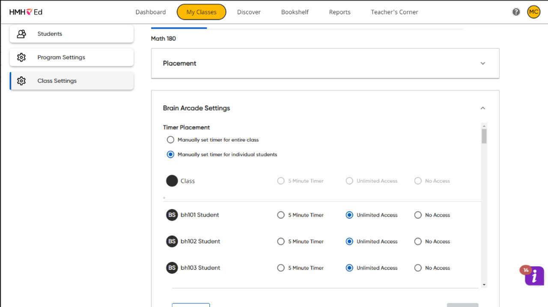The height and width of the screenshot is (307, 548).
Task: Click the Class row Unlimited Access radio
Action: point(349,181)
